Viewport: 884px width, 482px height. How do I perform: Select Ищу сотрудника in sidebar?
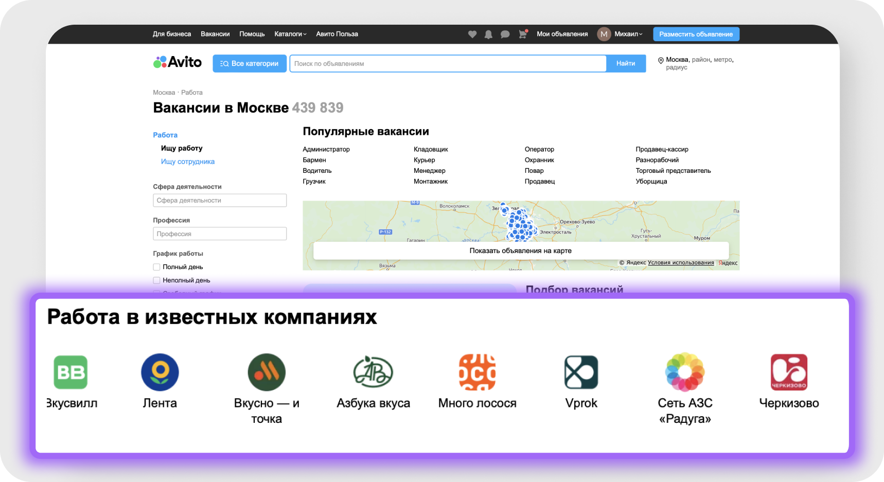188,162
